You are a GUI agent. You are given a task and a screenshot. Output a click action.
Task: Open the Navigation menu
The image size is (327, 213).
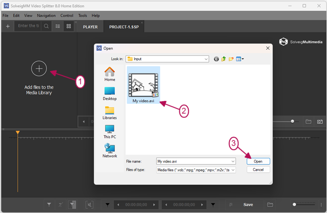coord(46,16)
